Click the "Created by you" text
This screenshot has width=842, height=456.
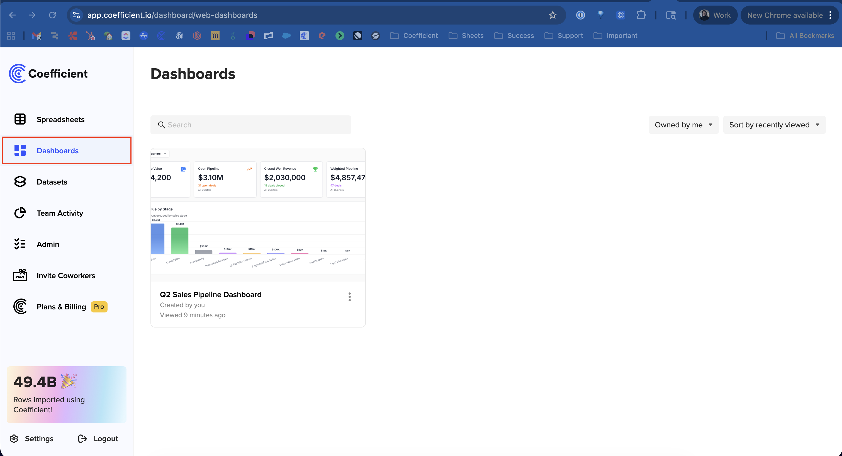click(x=182, y=305)
